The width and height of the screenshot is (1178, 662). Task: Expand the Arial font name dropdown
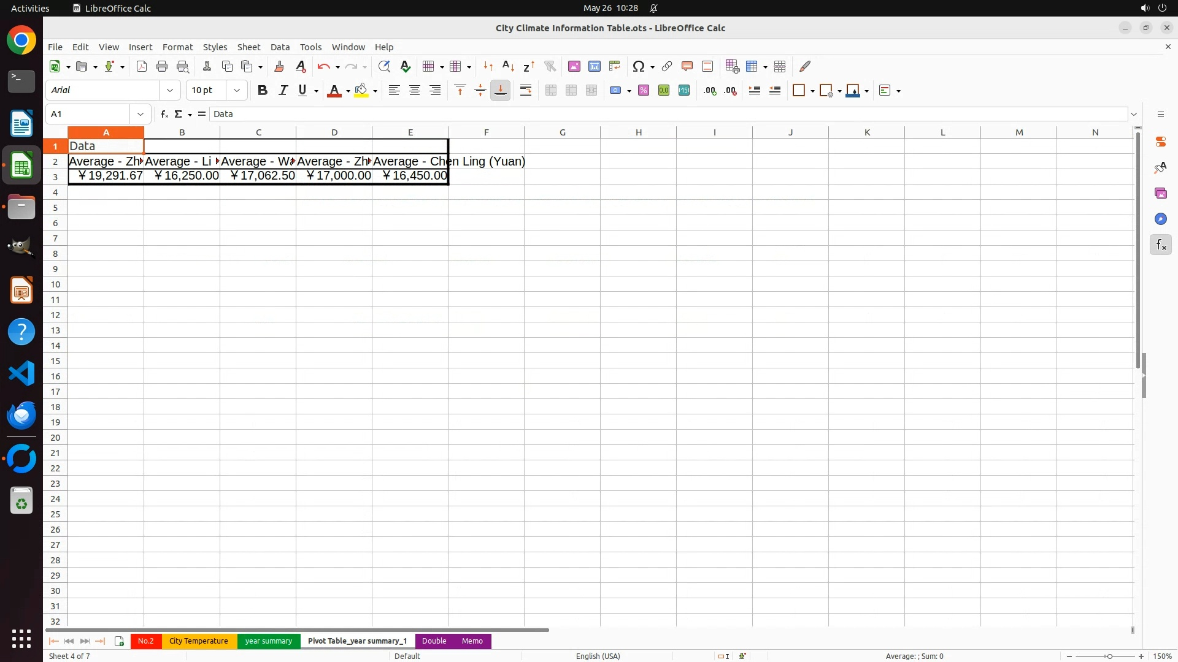click(170, 91)
